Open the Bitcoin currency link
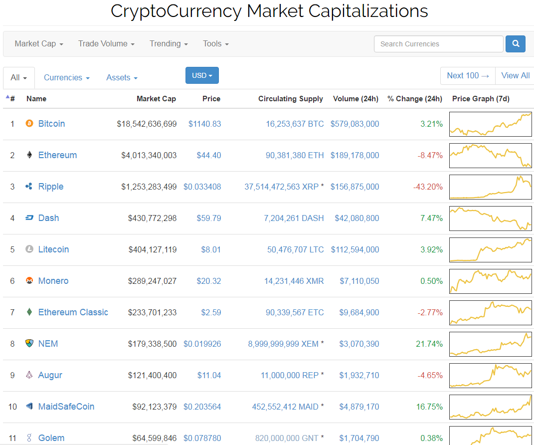This screenshot has height=445, width=534. (x=51, y=124)
